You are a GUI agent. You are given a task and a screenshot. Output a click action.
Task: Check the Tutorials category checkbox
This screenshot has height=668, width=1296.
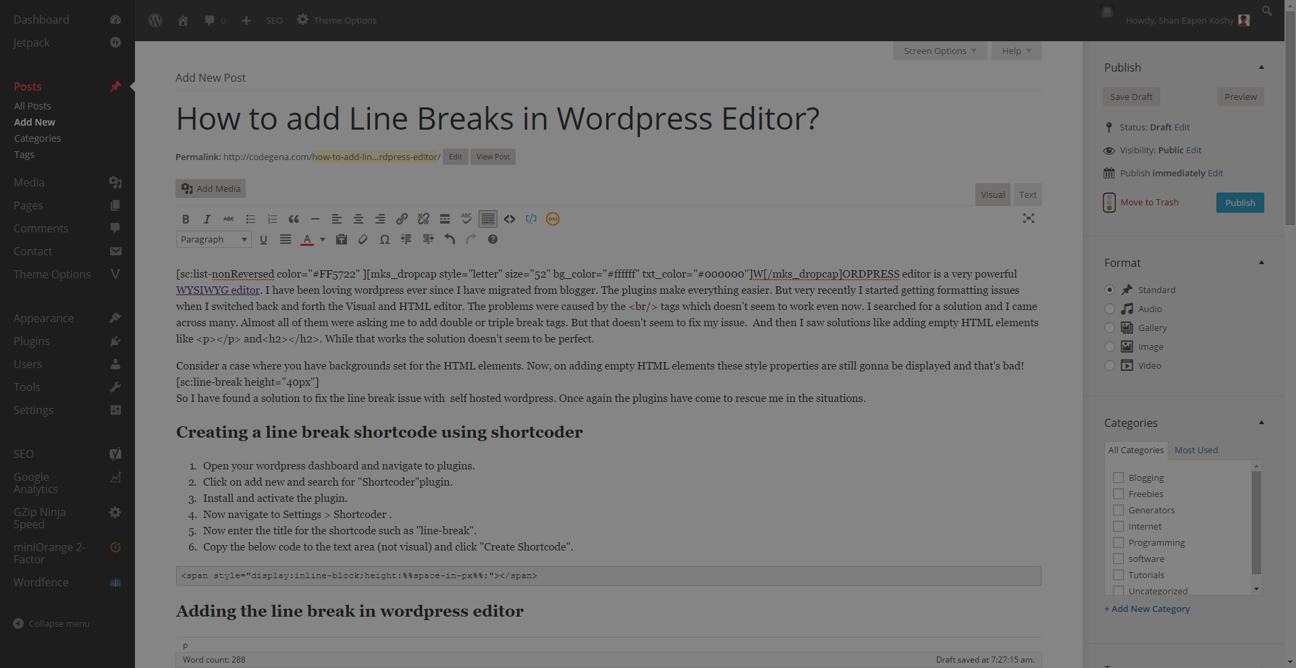(1118, 575)
